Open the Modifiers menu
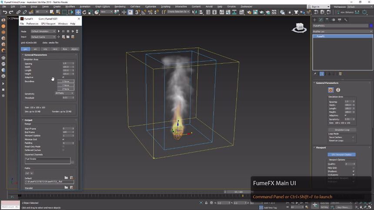The width and height of the screenshot is (374, 210). coord(70,7)
